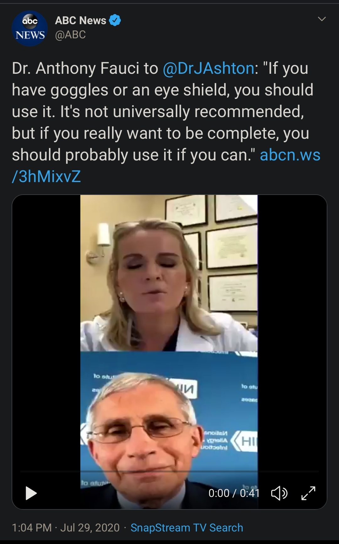
Task: Seek along the video progress bar
Action: [169, 471]
